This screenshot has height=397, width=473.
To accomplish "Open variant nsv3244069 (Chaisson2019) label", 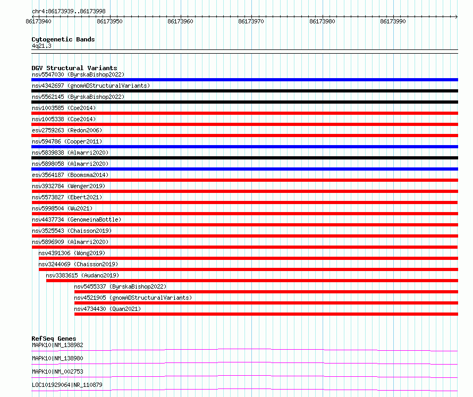I will pos(78,264).
